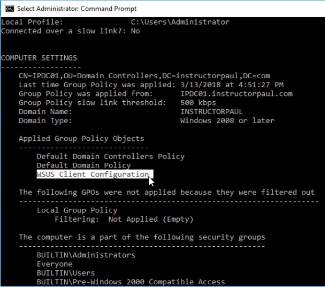The width and height of the screenshot is (325, 287).
Task: Click 'BUILTIN\Pre-Windows 2000 Compatible Access' line
Action: tap(131, 282)
